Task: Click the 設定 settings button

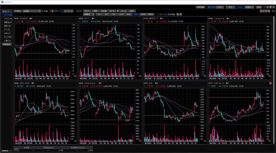Action: click(x=259, y=7)
